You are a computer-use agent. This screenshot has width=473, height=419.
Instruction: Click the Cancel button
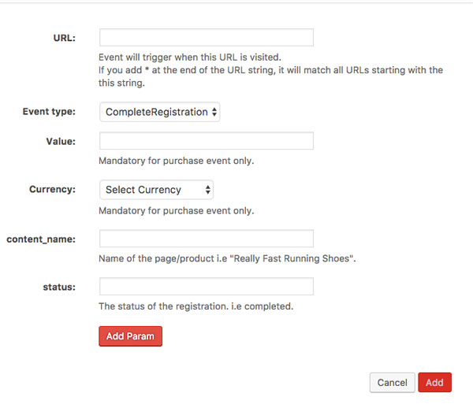pos(392,383)
